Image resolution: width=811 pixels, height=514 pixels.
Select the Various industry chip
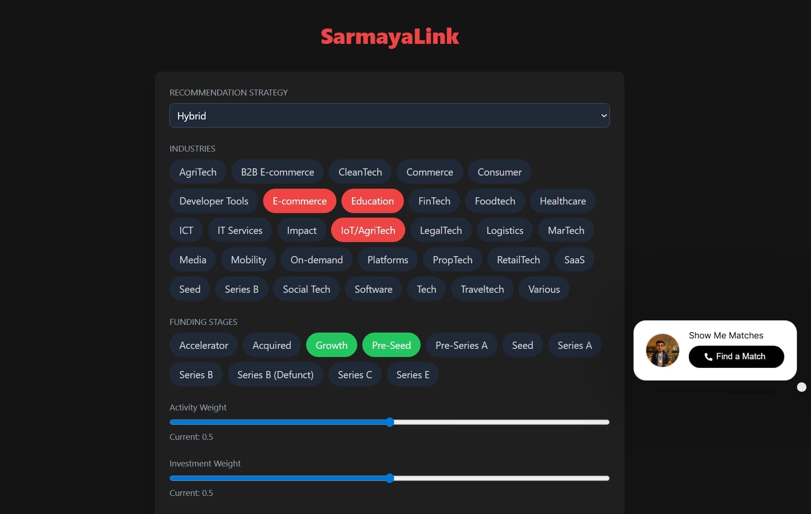pos(544,289)
